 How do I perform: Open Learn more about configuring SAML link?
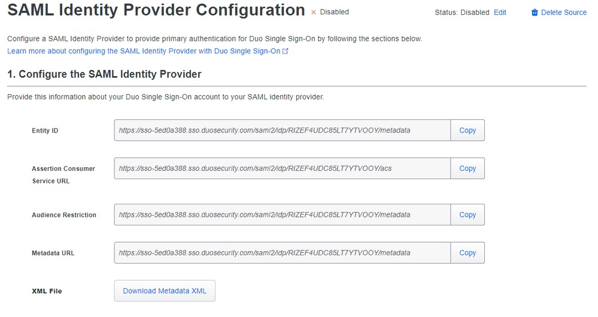click(144, 51)
